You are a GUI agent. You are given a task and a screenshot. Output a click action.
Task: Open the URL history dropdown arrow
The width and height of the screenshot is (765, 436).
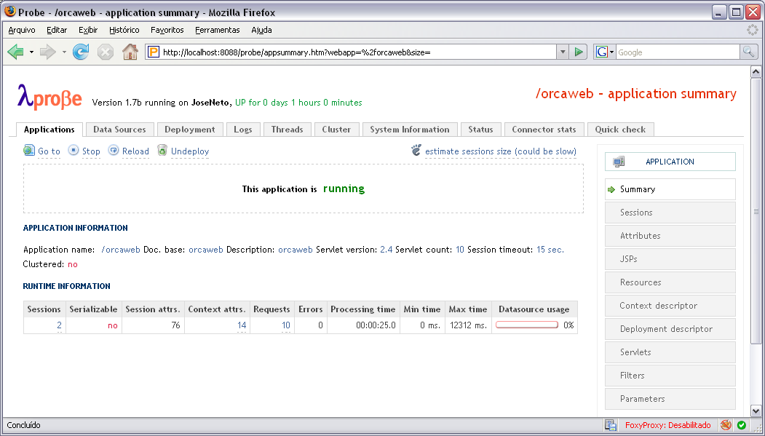click(562, 52)
